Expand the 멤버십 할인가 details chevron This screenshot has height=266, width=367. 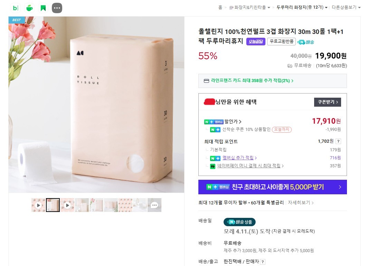click(240, 122)
